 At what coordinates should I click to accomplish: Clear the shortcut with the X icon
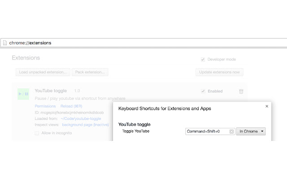click(231, 132)
